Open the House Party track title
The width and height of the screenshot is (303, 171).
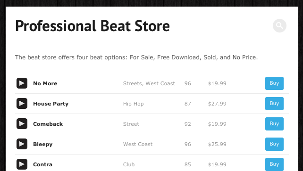(51, 104)
